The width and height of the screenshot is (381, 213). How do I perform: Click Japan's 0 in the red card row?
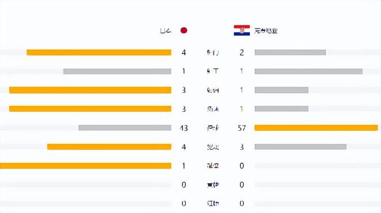[184, 203]
